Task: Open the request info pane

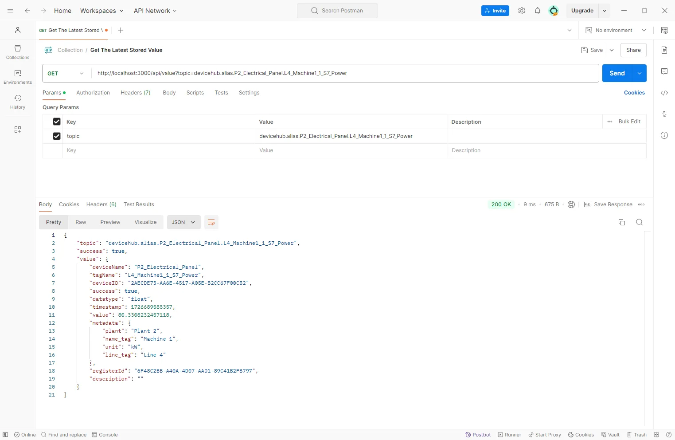Action: click(664, 135)
